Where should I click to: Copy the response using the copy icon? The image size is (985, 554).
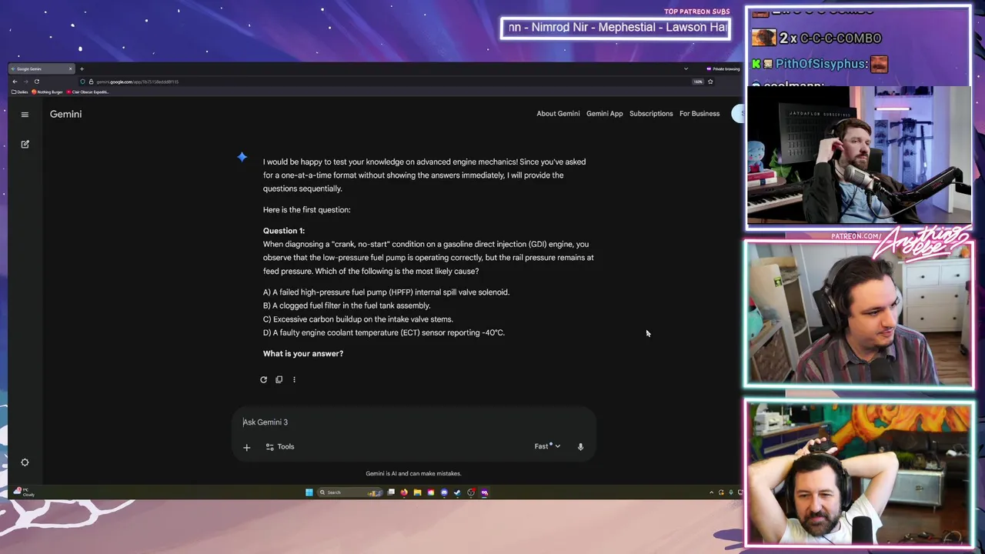(x=279, y=379)
